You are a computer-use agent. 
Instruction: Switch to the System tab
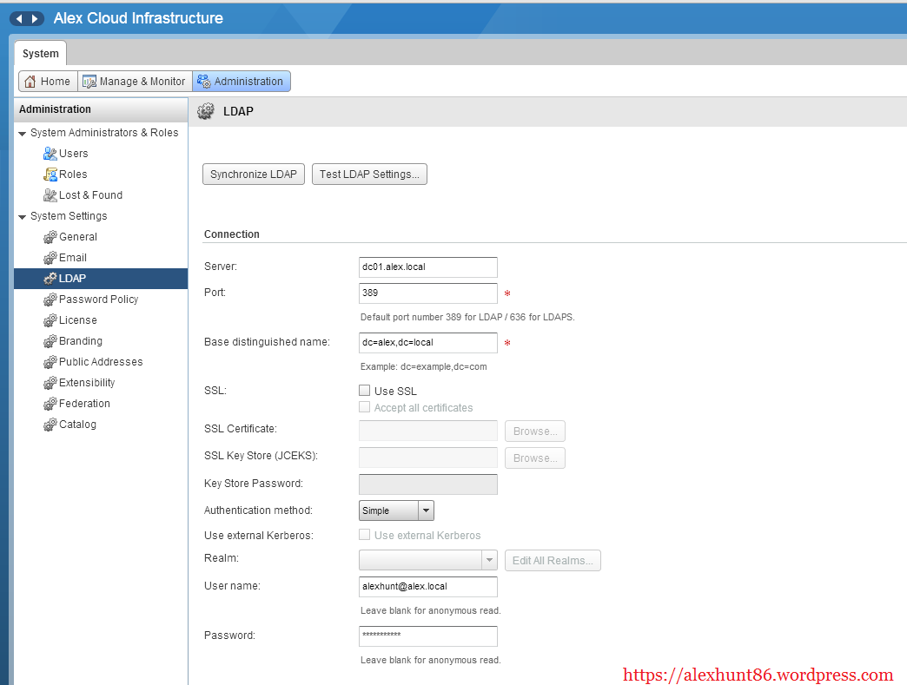[41, 54]
